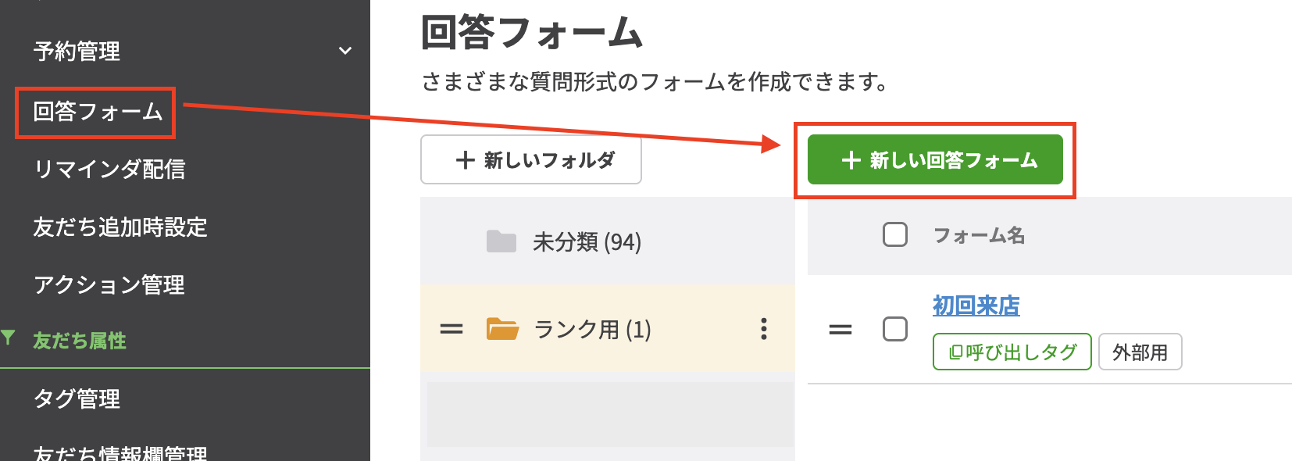Click the 新しい回答フォーム button
1292x461 pixels.
(x=935, y=159)
